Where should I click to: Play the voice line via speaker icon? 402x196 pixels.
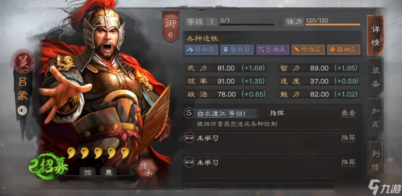tap(23, 110)
